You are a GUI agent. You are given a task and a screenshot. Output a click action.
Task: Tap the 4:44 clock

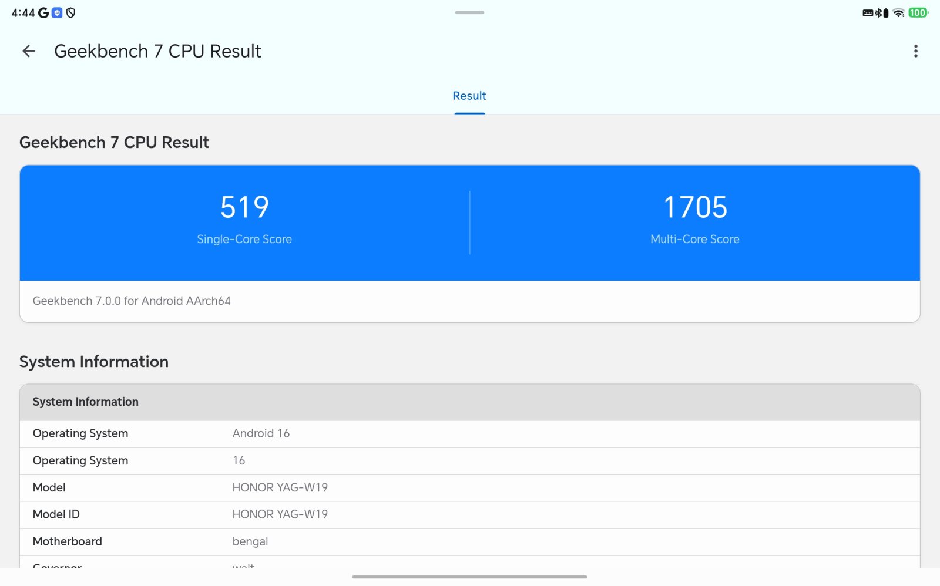tap(23, 13)
